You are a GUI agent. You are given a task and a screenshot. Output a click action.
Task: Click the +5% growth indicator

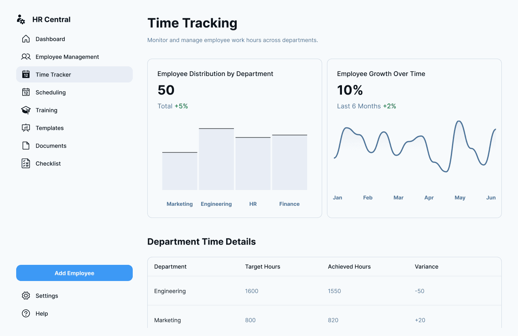pyautogui.click(x=181, y=106)
